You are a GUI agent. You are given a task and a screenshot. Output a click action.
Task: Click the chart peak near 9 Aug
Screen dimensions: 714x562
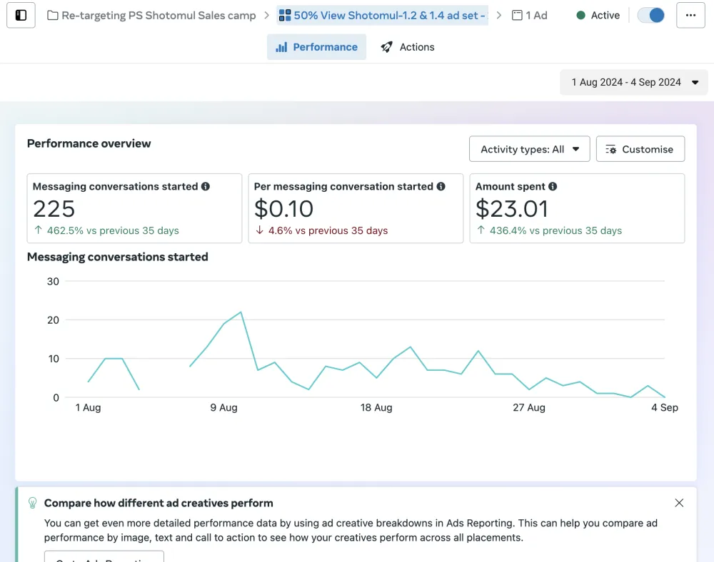[x=241, y=312]
